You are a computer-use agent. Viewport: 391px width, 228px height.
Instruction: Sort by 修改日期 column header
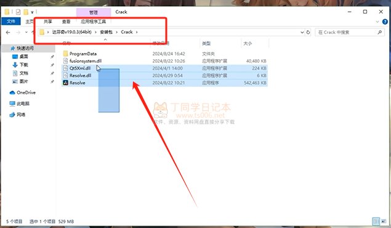[161, 43]
